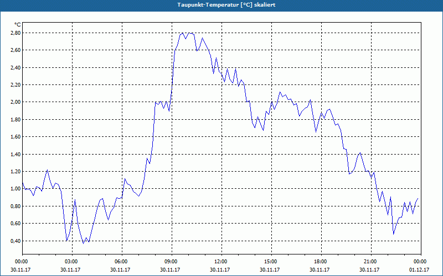This screenshot has height=276, width=443.
Task: Click the 18:00 time label
Action: coord(321,262)
